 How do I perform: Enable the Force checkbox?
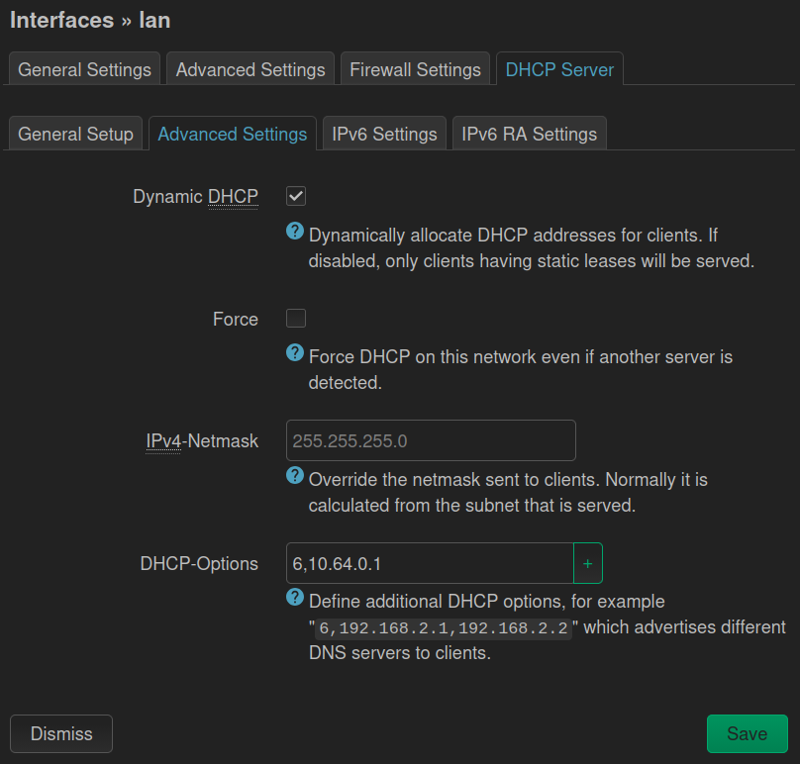coord(296,319)
